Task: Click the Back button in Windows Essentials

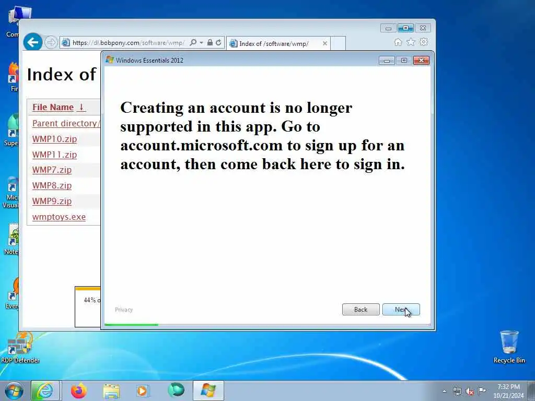Action: [x=360, y=309]
